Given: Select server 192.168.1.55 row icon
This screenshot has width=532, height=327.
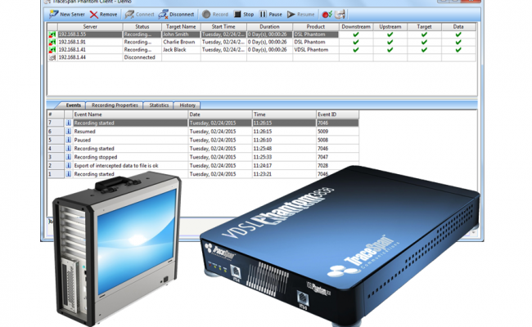Looking at the screenshot, I should (52, 34).
